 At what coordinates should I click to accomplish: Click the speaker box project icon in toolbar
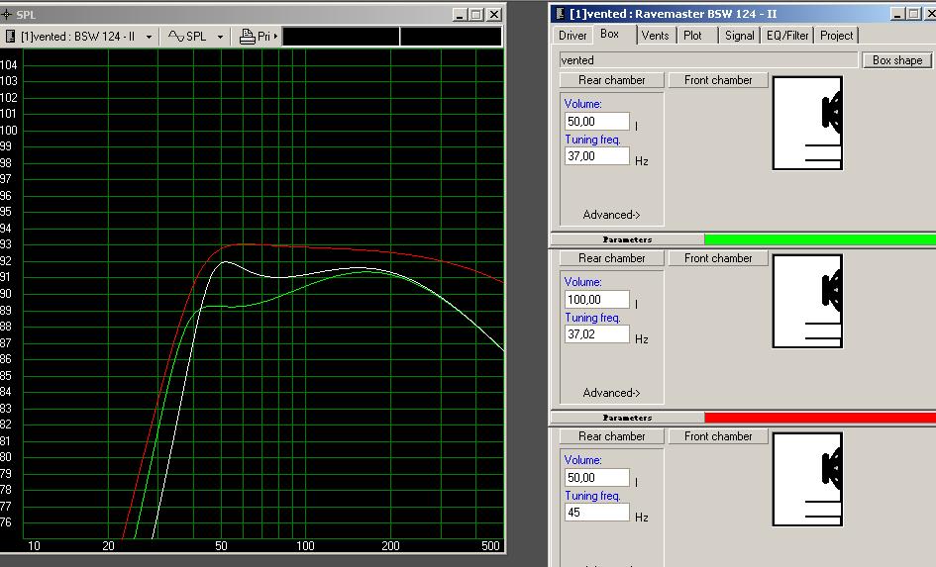pyautogui.click(x=11, y=36)
